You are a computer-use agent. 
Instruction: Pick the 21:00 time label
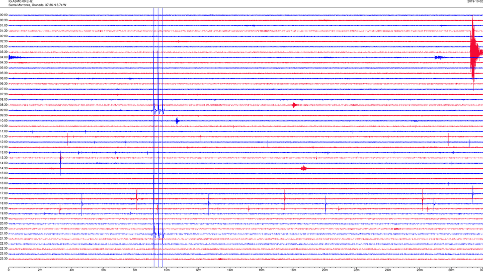4,234
